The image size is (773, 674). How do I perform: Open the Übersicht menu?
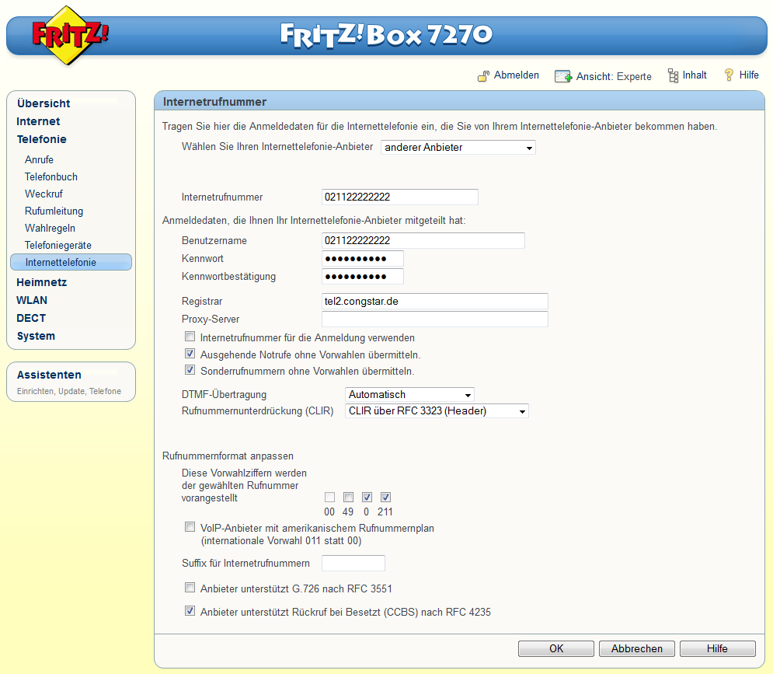[44, 103]
